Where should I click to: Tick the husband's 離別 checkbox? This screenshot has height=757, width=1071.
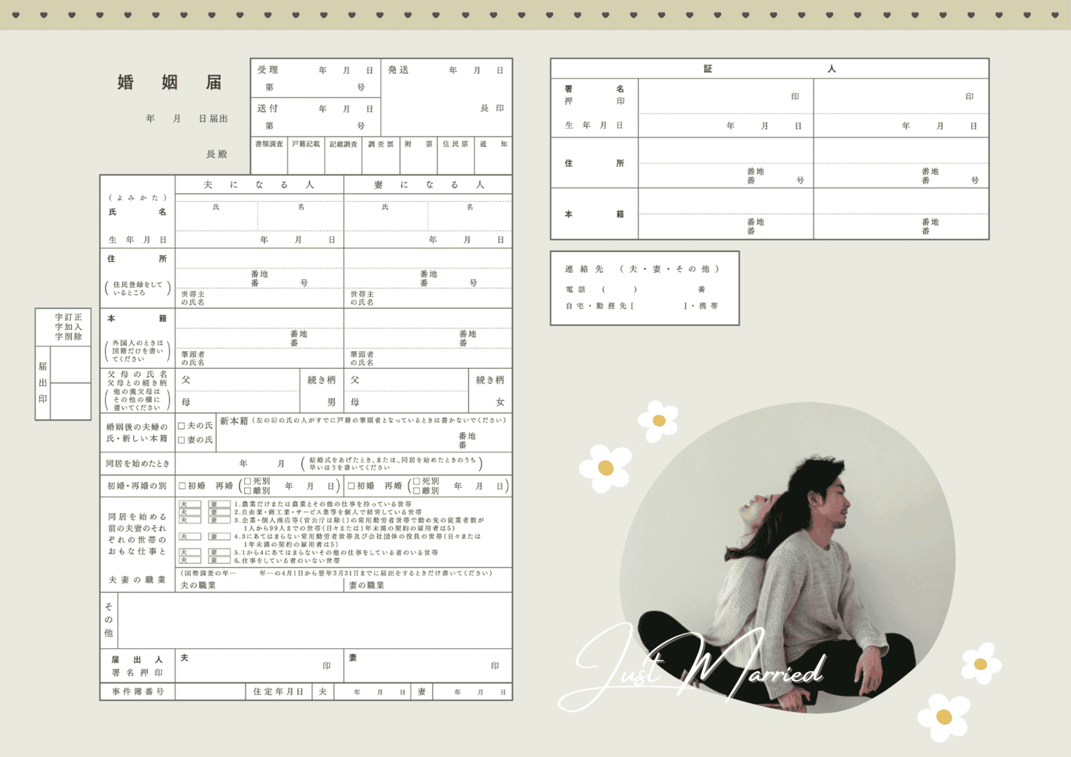pyautogui.click(x=248, y=490)
